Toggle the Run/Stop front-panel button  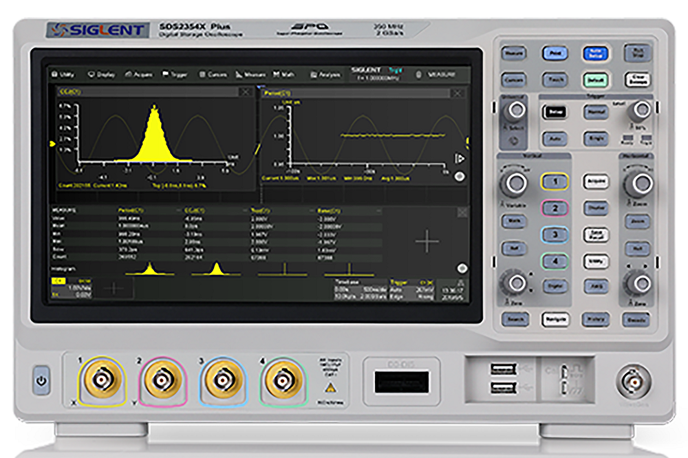pos(637,53)
